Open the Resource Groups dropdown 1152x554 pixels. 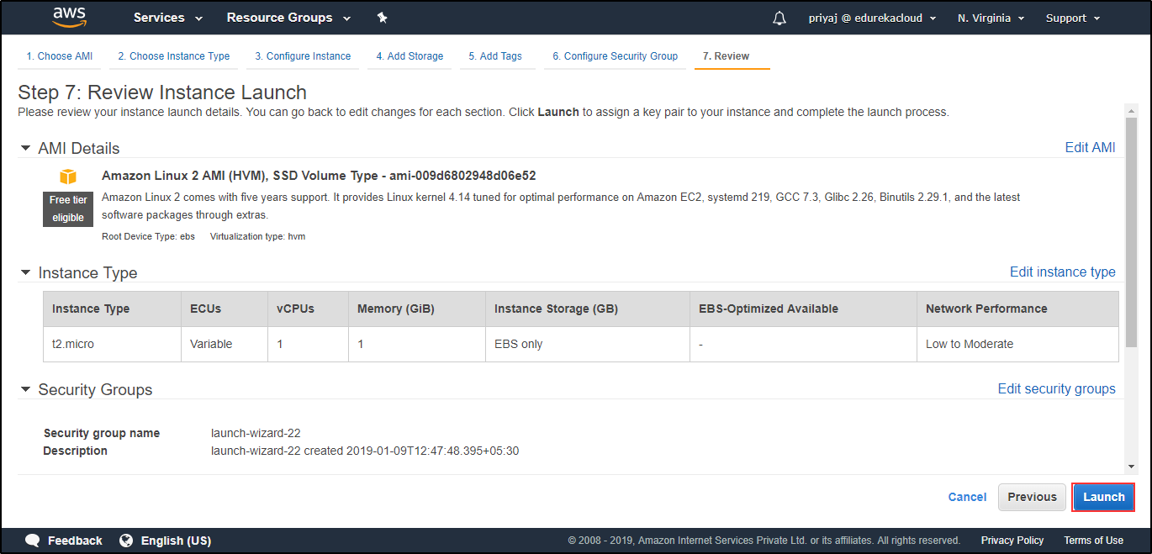pos(289,18)
